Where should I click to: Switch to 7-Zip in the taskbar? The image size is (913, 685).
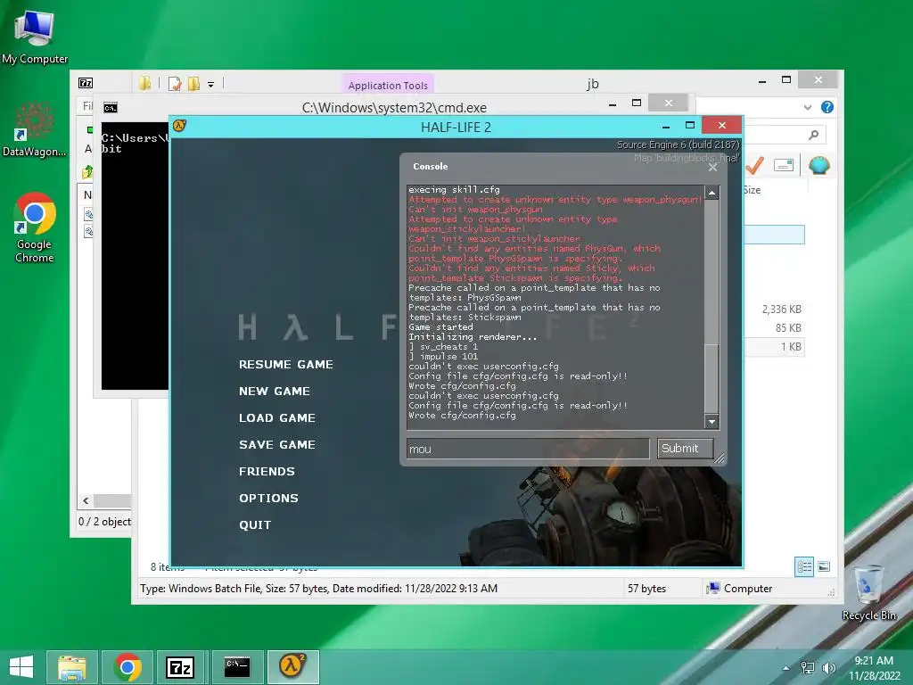[180, 667]
